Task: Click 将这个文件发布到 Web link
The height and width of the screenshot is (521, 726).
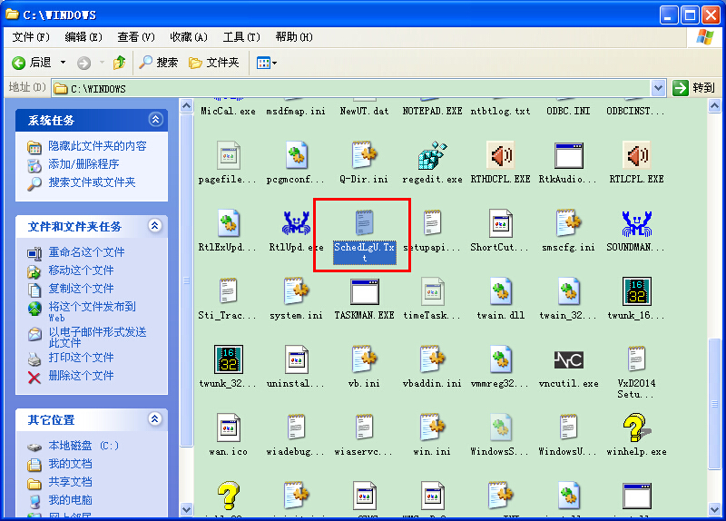Action: (x=93, y=311)
